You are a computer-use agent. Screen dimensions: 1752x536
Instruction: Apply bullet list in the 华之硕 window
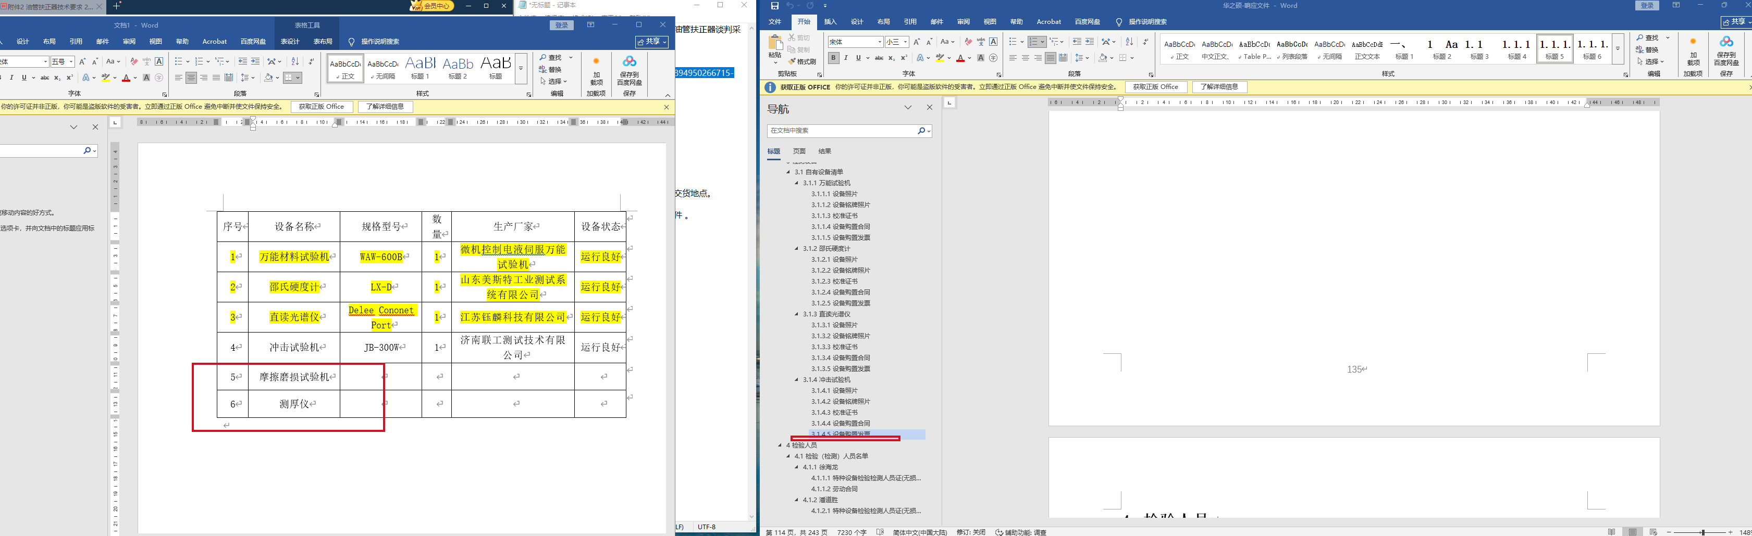point(1013,42)
